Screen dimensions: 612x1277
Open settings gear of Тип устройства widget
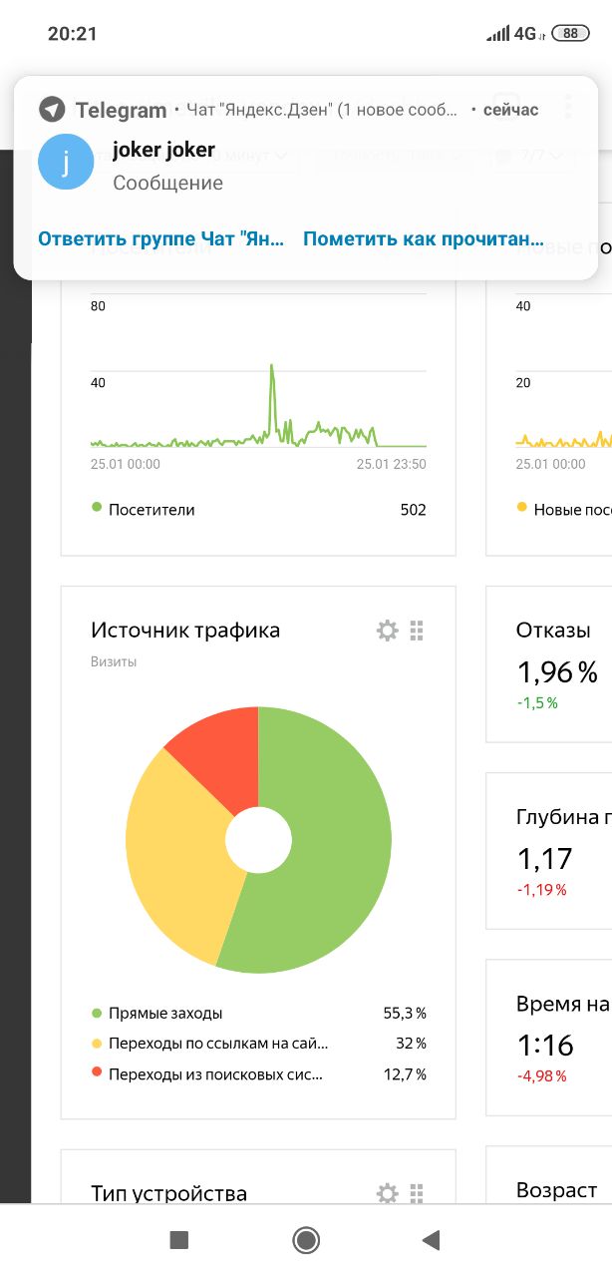pyautogui.click(x=387, y=1192)
